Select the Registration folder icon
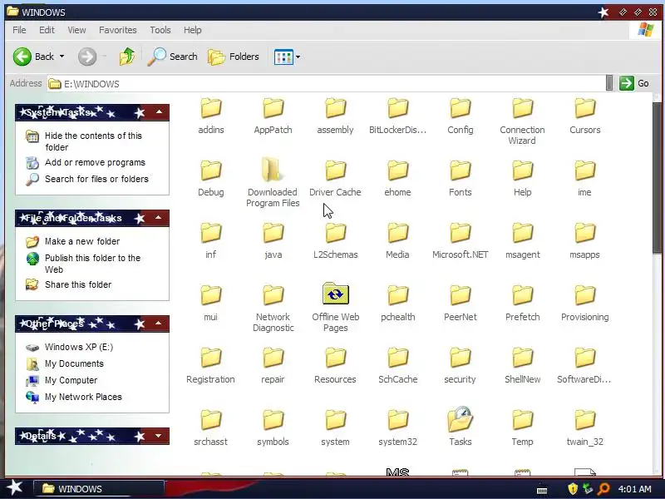Viewport: 665px width, 499px height. tap(211, 358)
